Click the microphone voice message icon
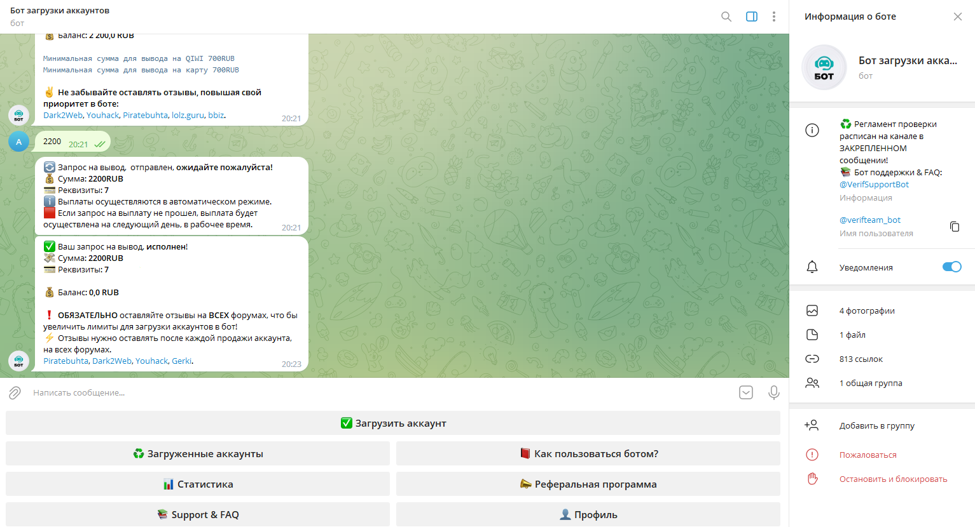The width and height of the screenshot is (975, 527). (x=773, y=392)
